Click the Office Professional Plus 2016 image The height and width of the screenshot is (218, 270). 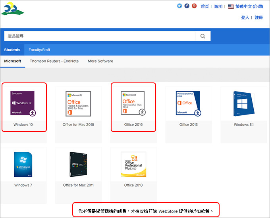133,103
